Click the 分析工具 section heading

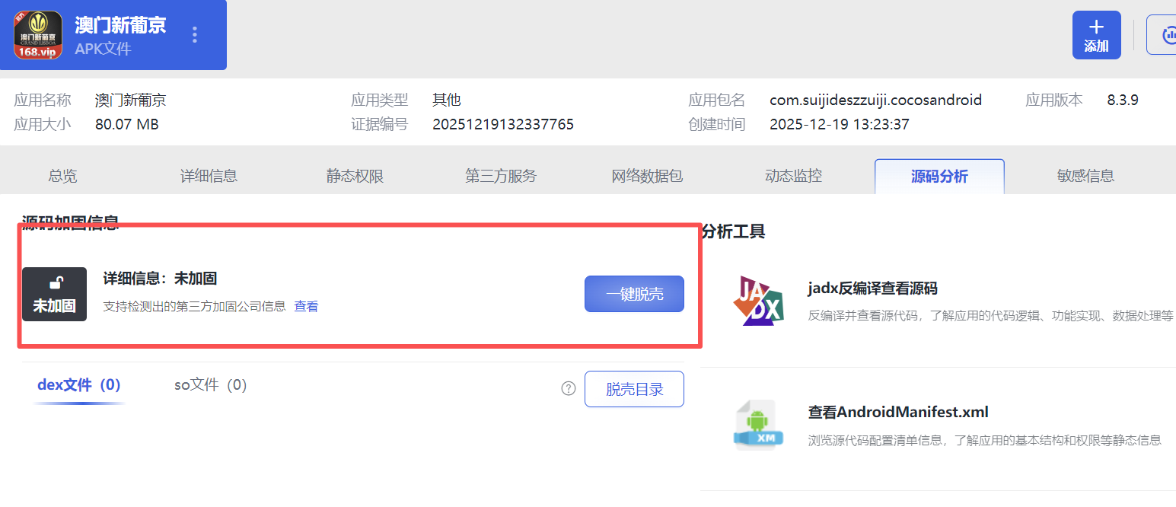734,231
